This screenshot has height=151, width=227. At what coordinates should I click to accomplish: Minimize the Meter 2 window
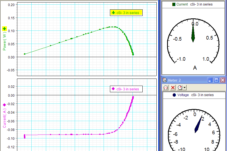click(x=210, y=80)
